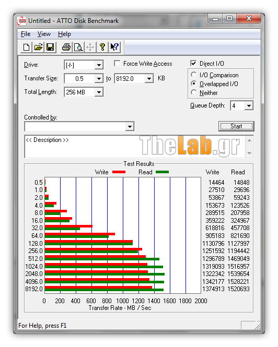This screenshot has width=278, height=347.
Task: Click write value 14464 for 0.5 row
Action: click(x=216, y=183)
